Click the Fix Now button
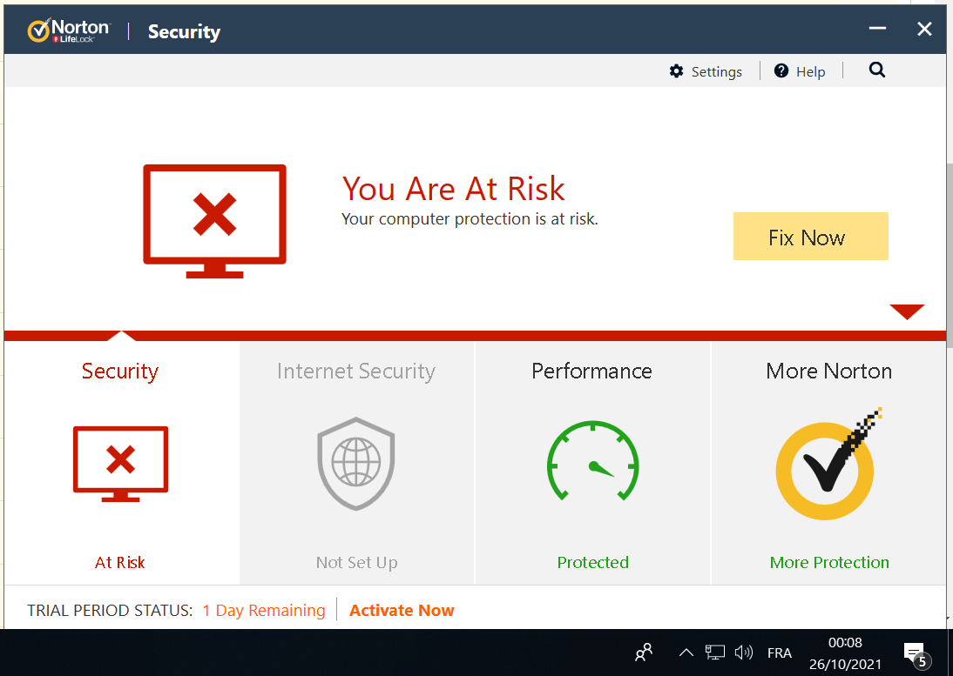Viewport: 953px width, 676px height. tap(811, 236)
